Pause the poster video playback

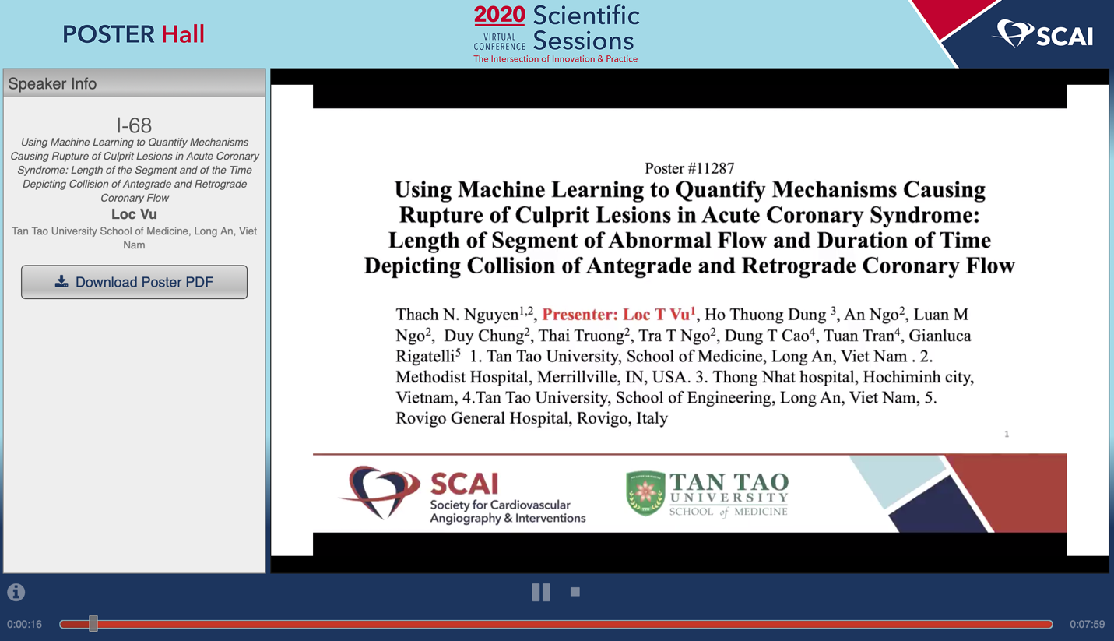[541, 592]
